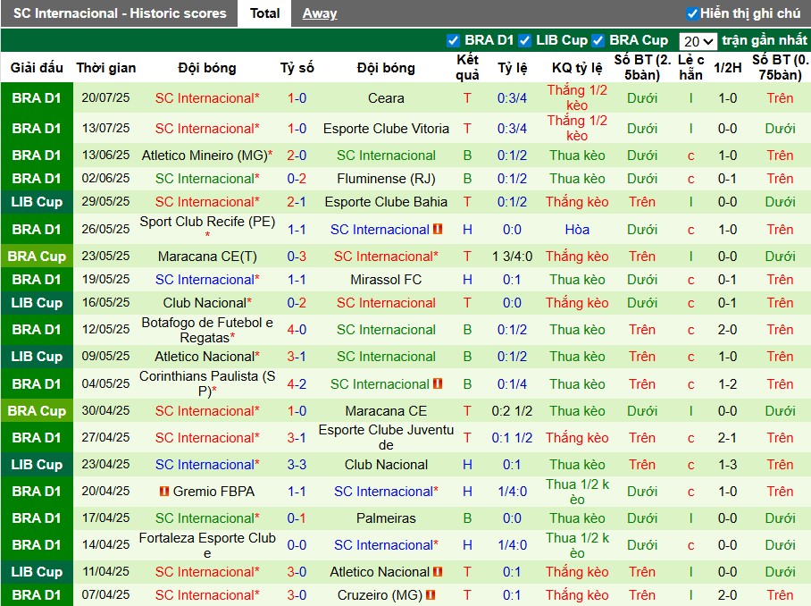811x606 pixels.
Task: Click the LIB Cup label on 29/05/25
Action: point(37,202)
